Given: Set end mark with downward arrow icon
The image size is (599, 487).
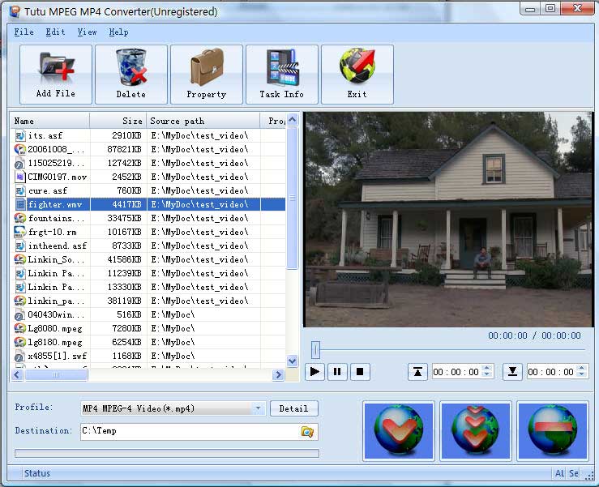Looking at the screenshot, I should (x=512, y=372).
